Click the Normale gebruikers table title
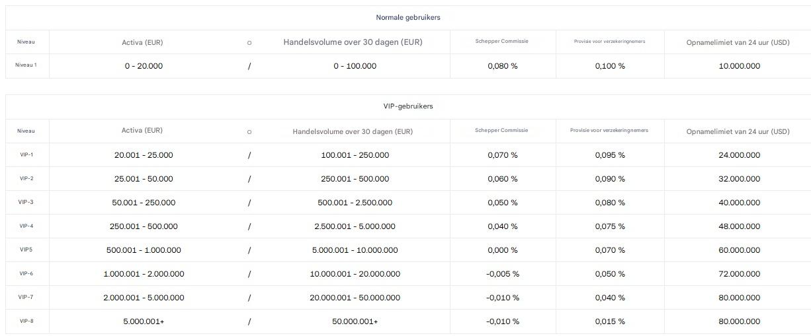This screenshot has height=336, width=811. coord(407,18)
